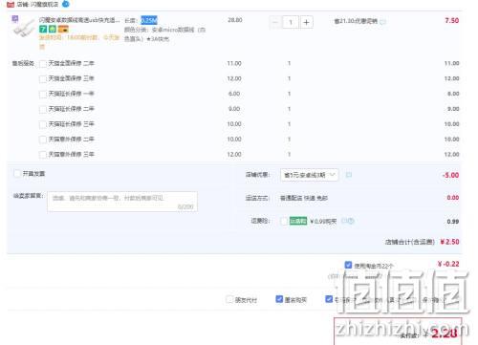
Task: Expand the shop discount dropdown
Action: [x=309, y=175]
